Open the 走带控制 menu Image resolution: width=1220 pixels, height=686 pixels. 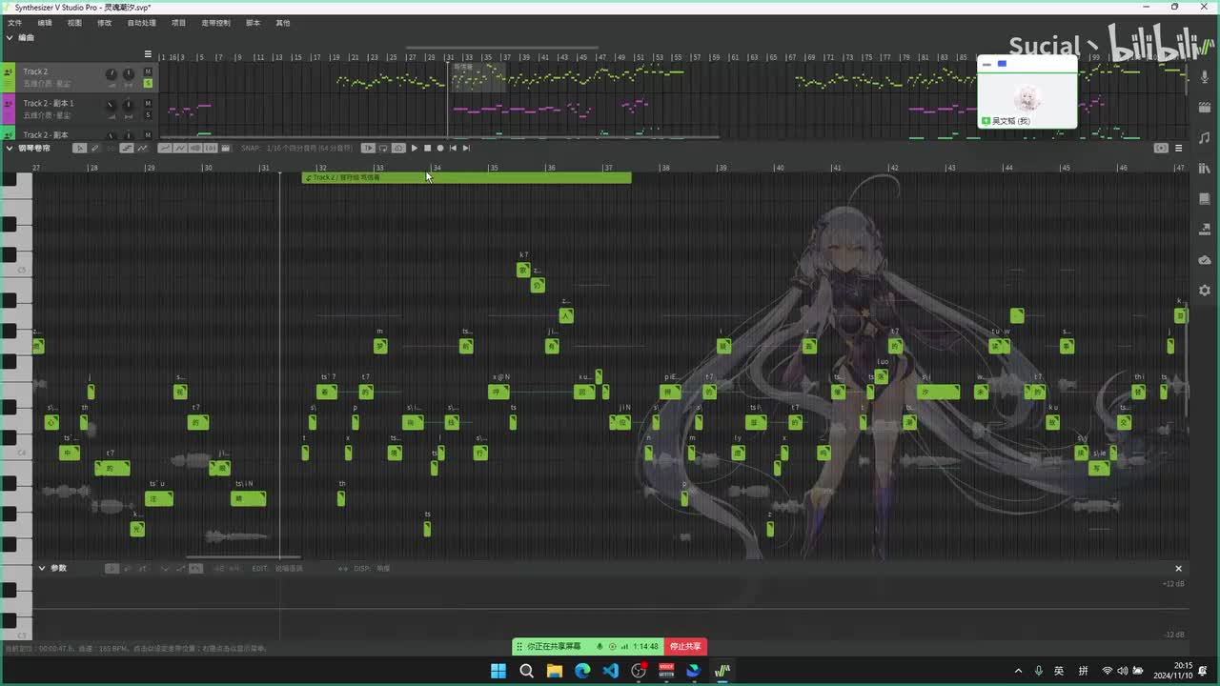coord(215,23)
